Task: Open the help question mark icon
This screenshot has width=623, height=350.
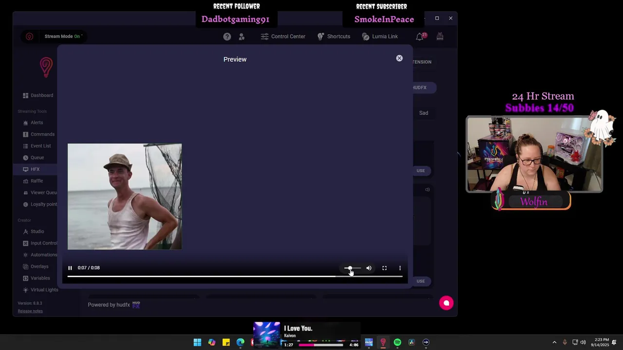Action: tap(227, 36)
